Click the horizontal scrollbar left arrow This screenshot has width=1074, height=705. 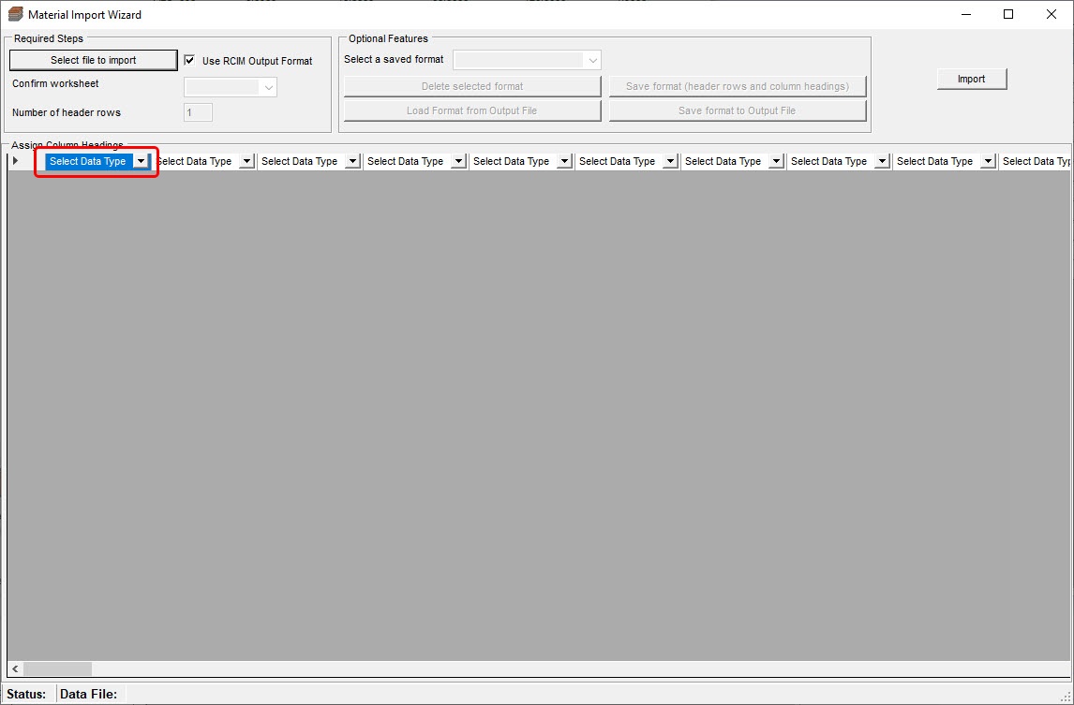click(15, 669)
